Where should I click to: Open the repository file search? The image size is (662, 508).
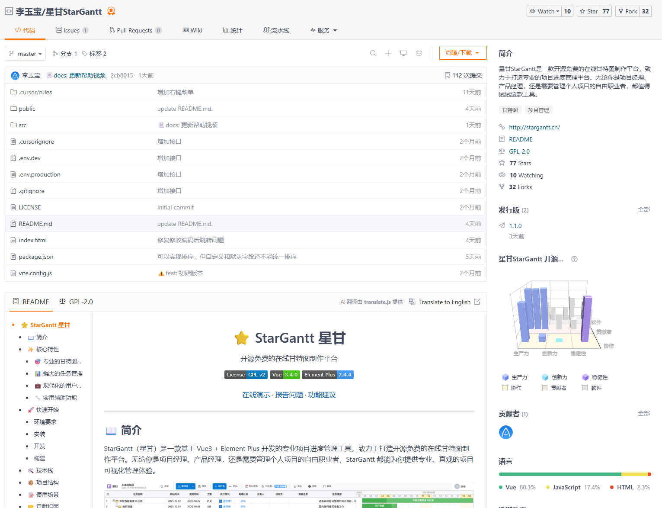373,53
